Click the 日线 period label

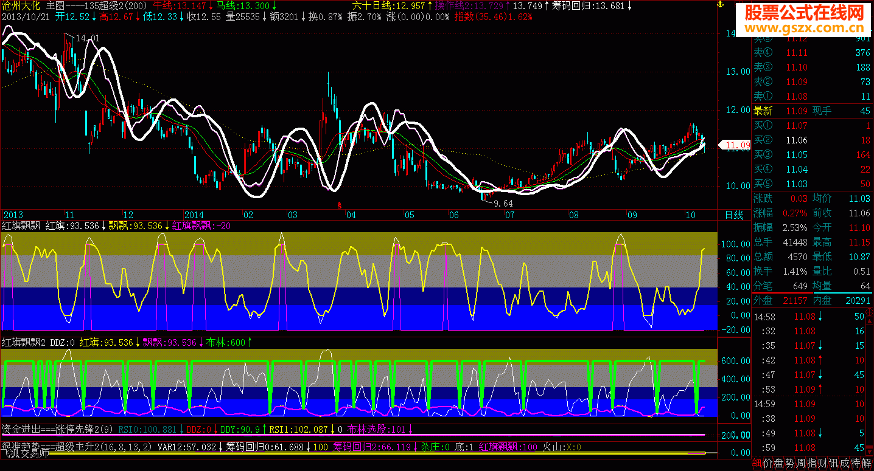(734, 215)
